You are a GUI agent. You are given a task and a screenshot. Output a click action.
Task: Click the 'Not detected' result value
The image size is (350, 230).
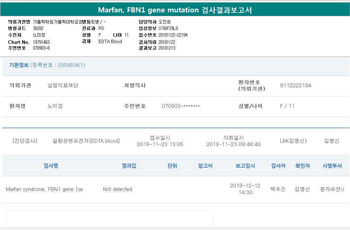tap(118, 189)
